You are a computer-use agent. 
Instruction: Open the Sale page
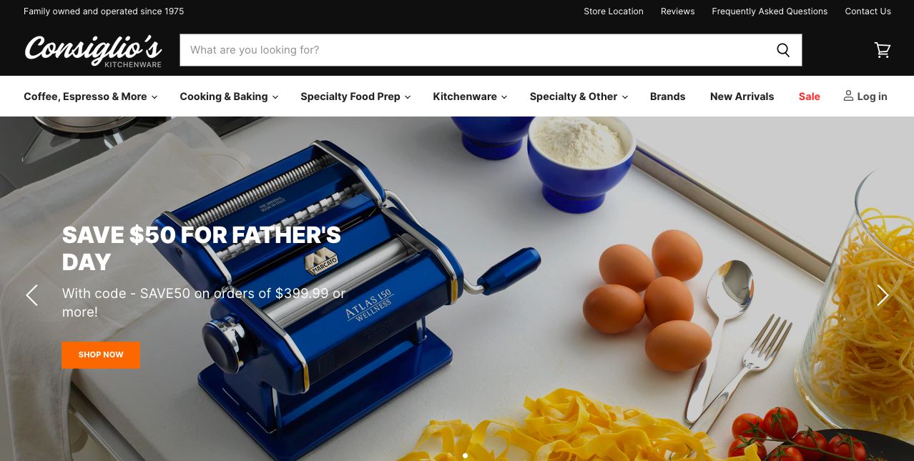(x=809, y=96)
